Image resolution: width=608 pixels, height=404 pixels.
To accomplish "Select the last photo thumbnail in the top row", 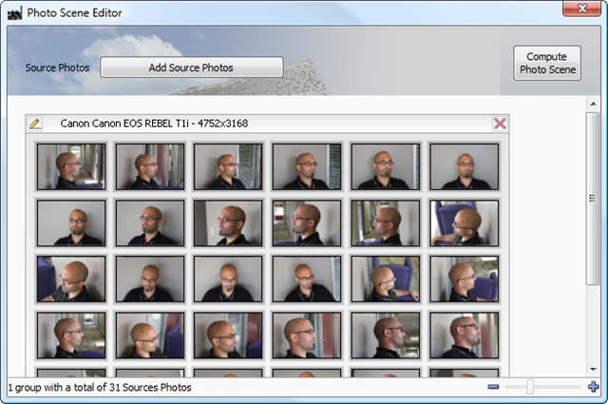I will click(x=464, y=166).
